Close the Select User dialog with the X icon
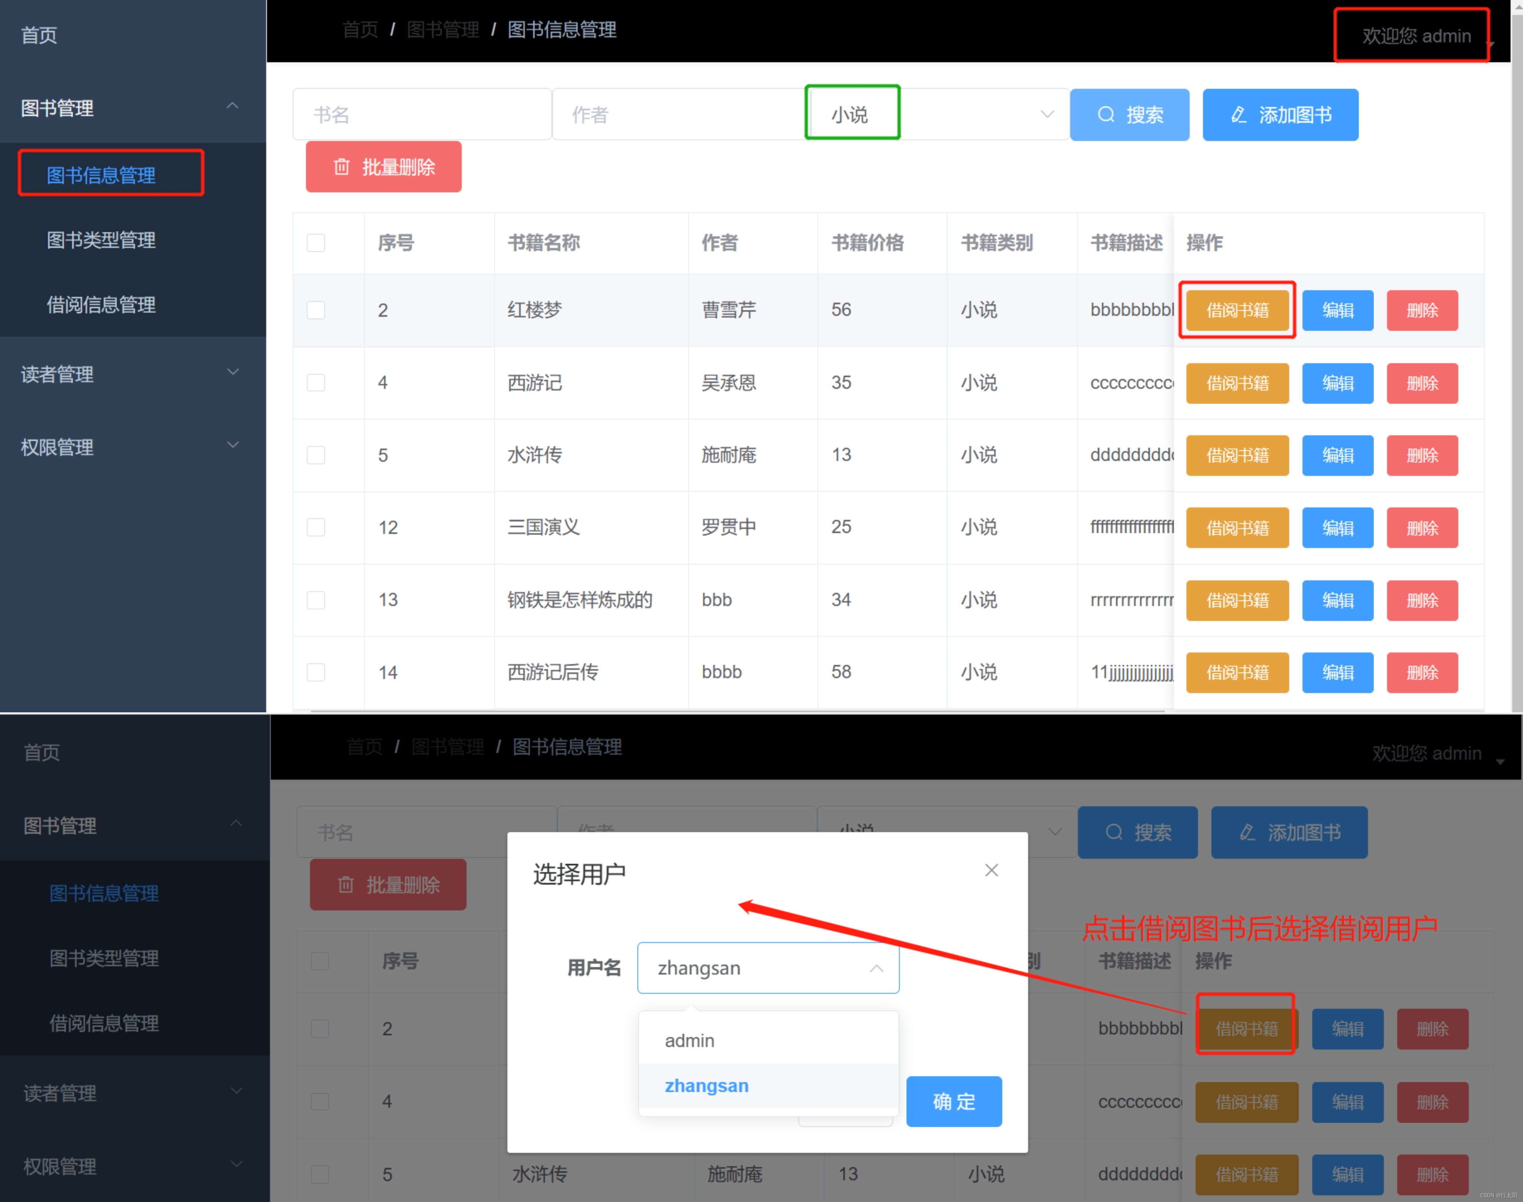 point(991,870)
